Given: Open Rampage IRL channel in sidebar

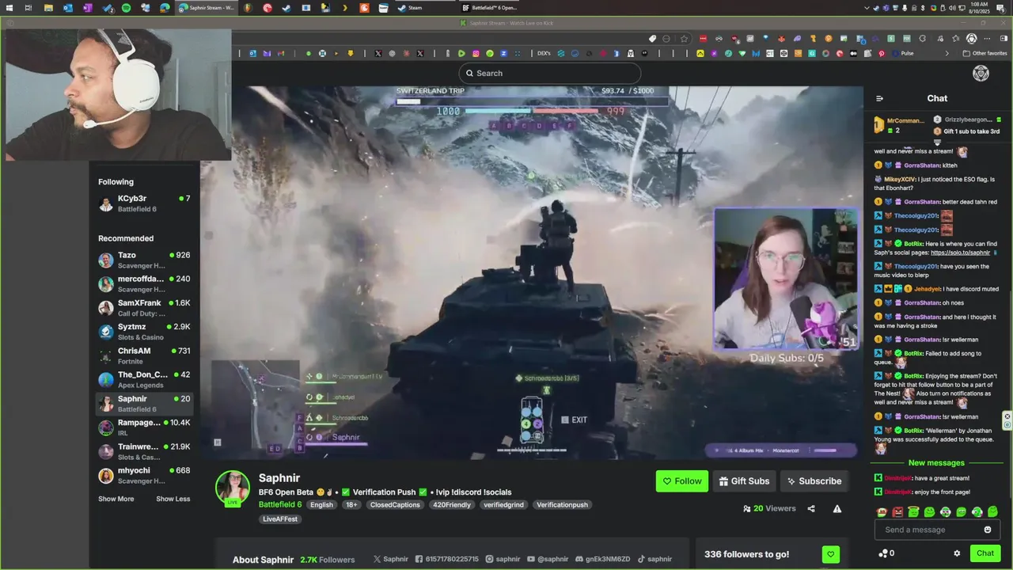Looking at the screenshot, I should tap(144, 427).
